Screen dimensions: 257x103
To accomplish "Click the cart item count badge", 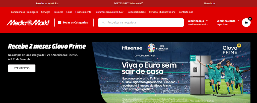I will [x=250, y=19].
